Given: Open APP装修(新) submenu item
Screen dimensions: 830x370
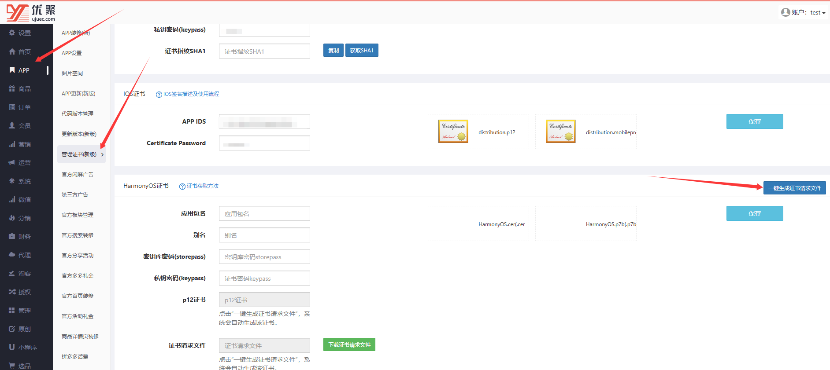Looking at the screenshot, I should pyautogui.click(x=76, y=33).
